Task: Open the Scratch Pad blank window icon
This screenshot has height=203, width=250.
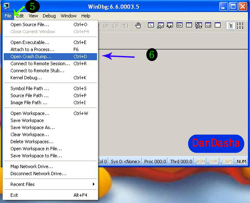Action: coord(218,25)
